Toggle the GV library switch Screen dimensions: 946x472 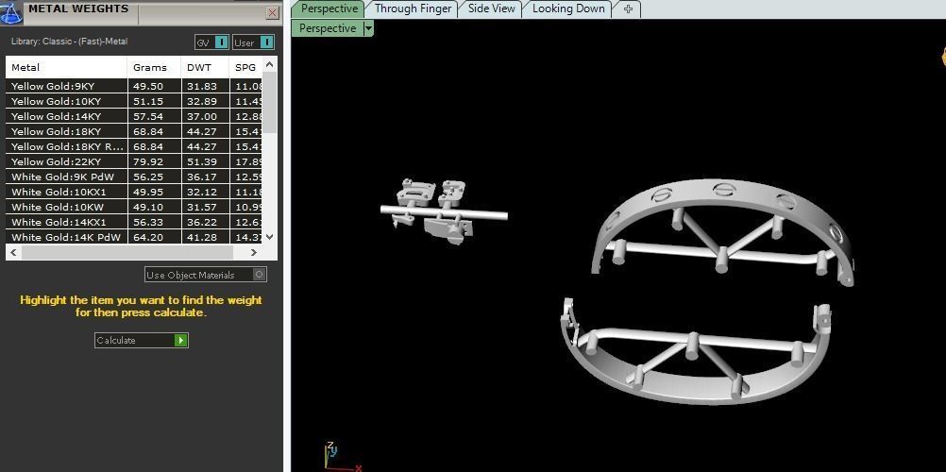click(x=211, y=42)
